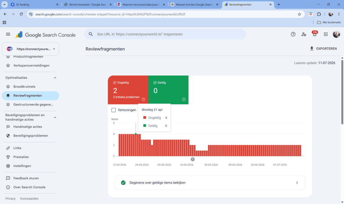Open the property selector dropdown
The height and width of the screenshot is (204, 344).
coord(31,49)
